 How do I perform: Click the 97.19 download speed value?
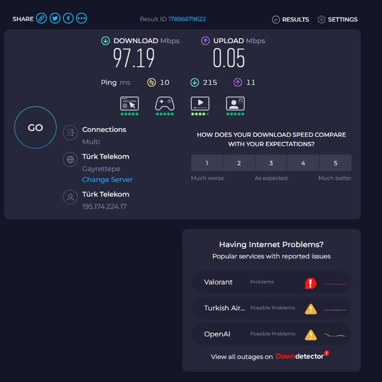(134, 58)
